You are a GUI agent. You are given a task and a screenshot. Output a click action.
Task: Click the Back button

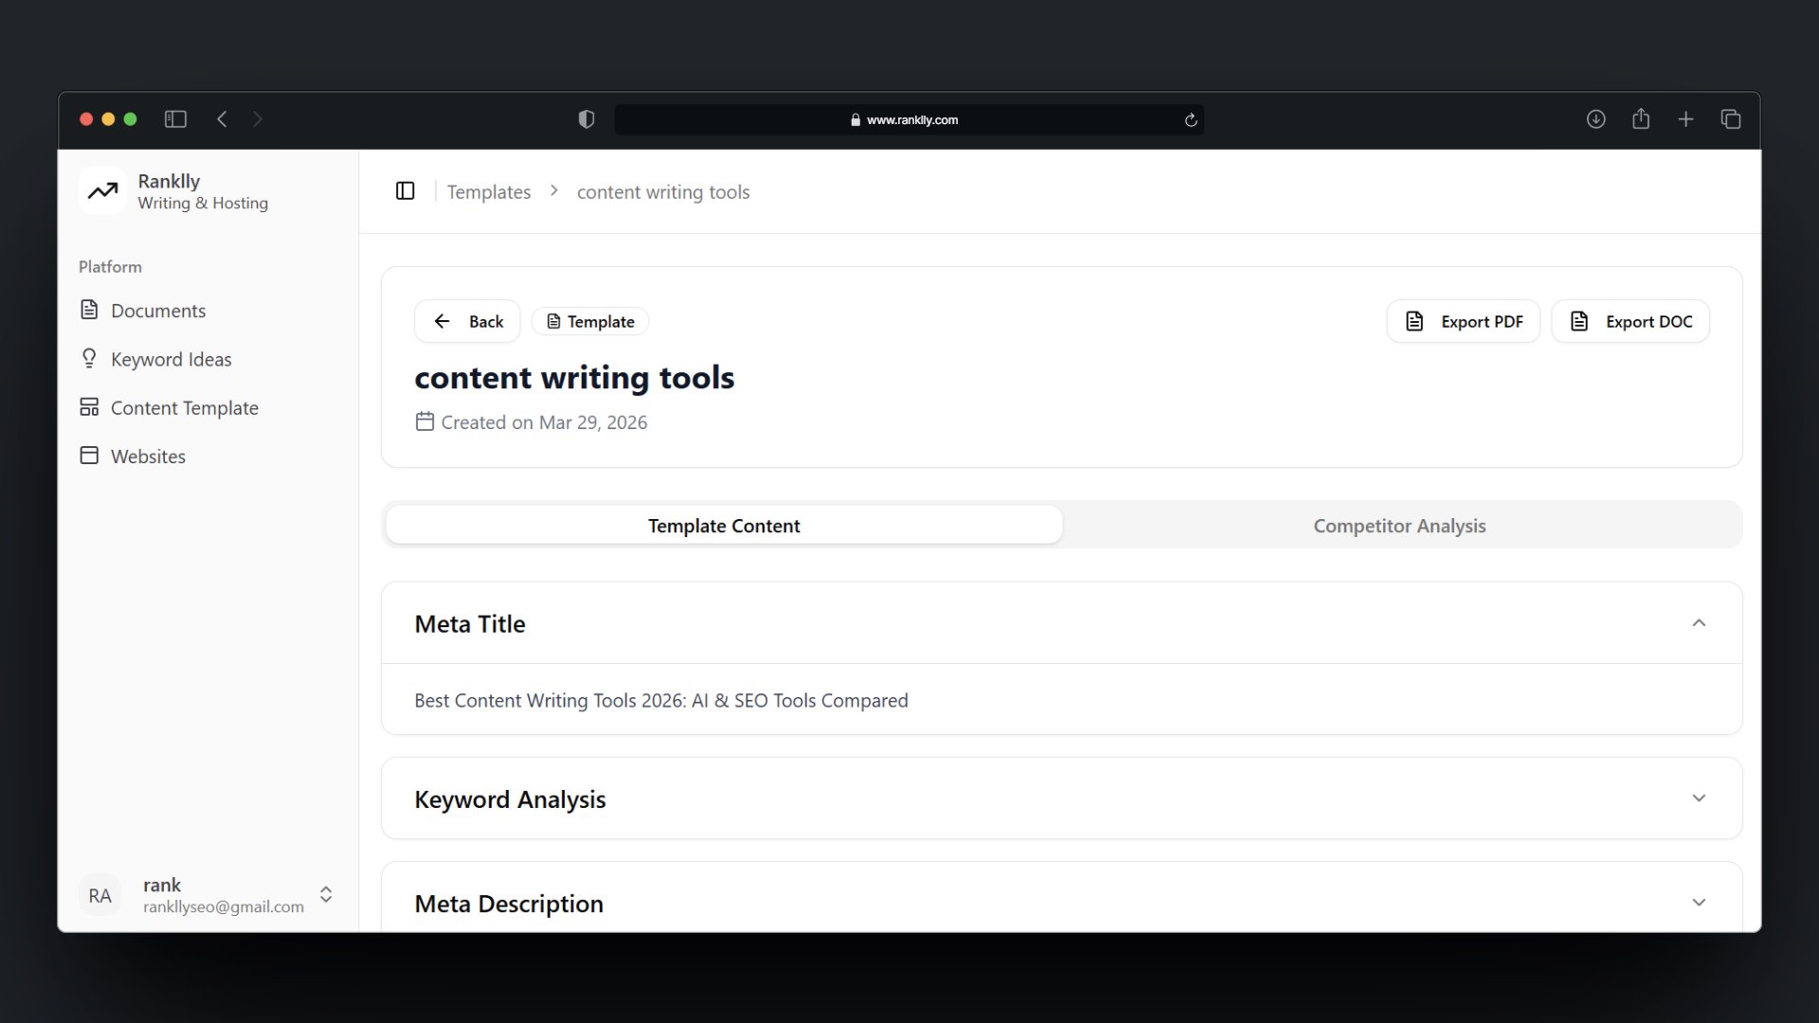click(467, 321)
